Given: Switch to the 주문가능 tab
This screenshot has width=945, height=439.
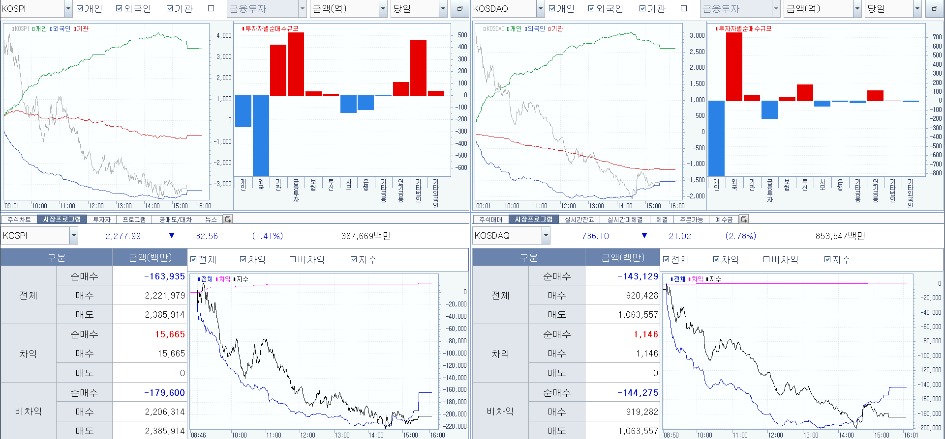Looking at the screenshot, I should click(692, 219).
